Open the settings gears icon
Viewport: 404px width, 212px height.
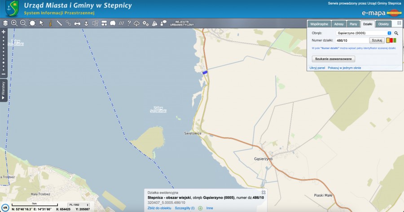(x=145, y=23)
